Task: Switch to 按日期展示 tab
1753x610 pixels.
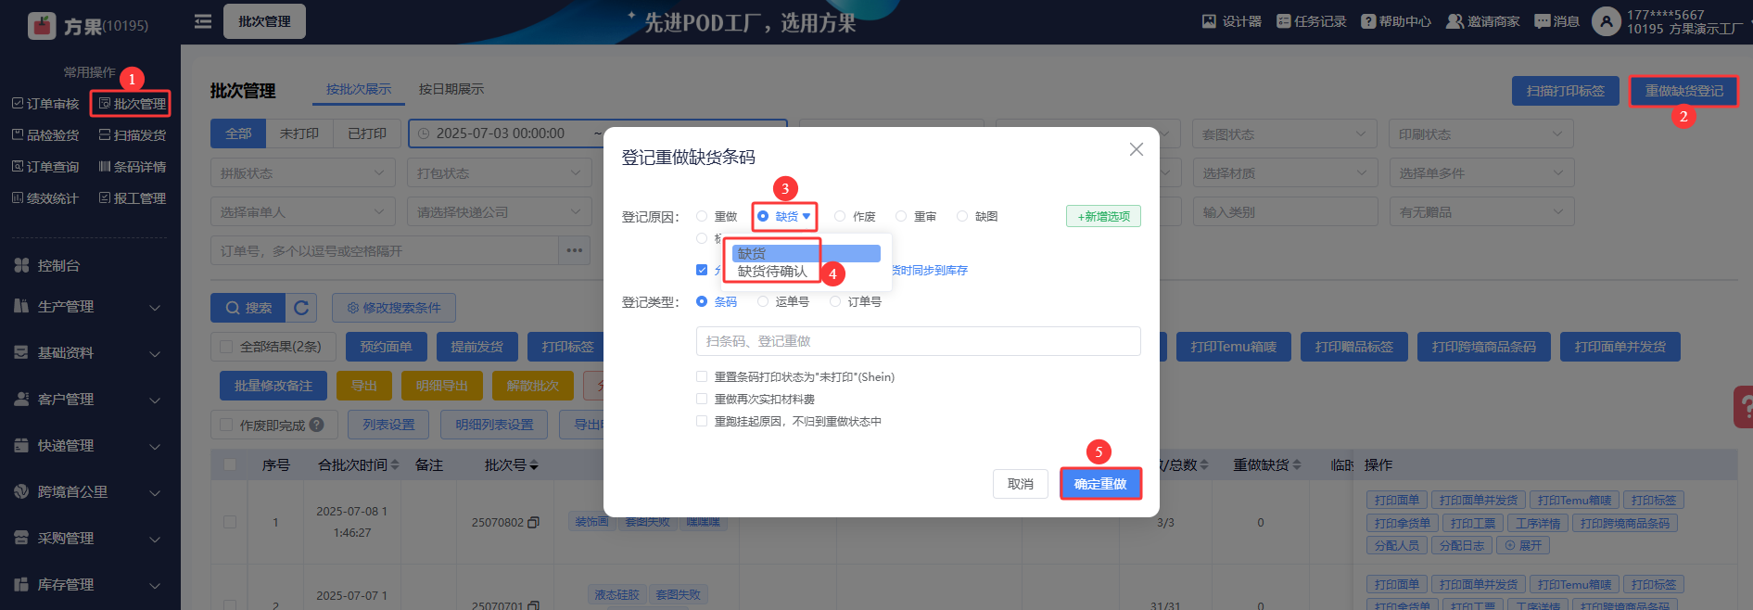Action: [451, 89]
